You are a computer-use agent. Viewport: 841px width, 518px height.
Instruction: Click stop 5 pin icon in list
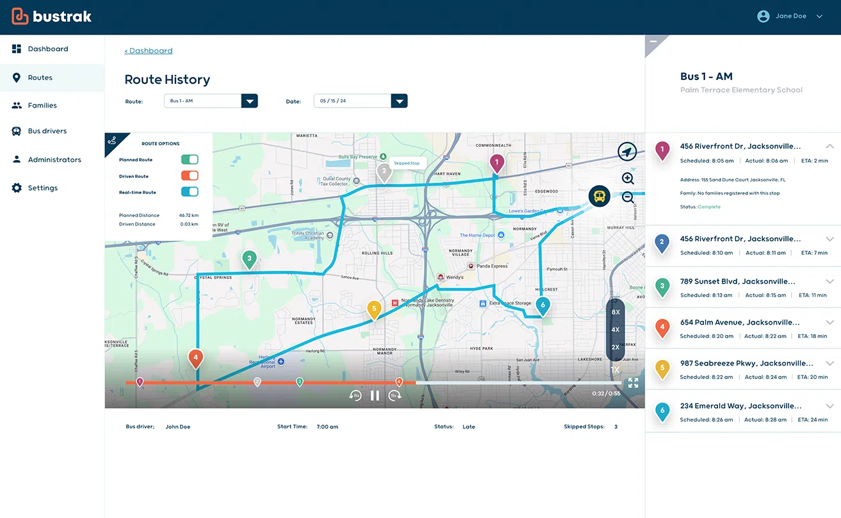[x=662, y=369]
